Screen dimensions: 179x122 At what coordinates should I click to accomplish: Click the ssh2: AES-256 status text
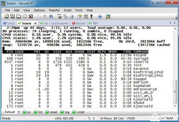[64, 118]
